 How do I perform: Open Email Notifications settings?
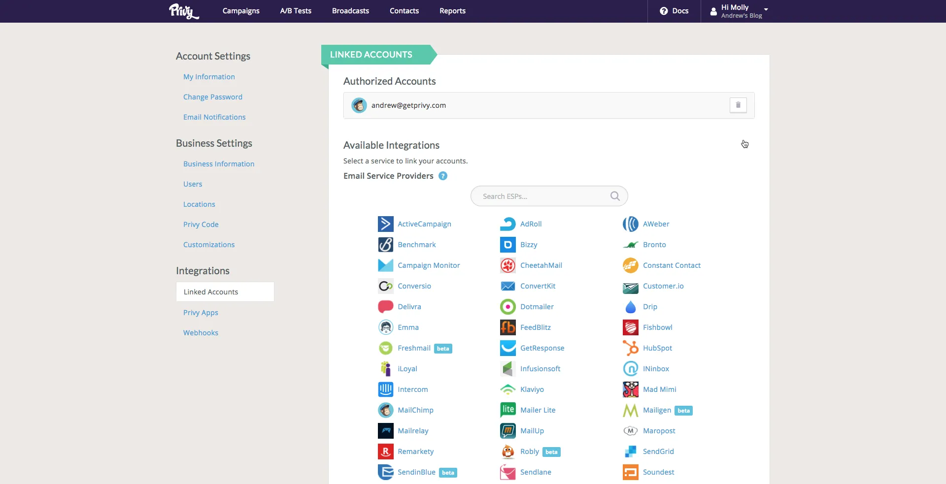coord(214,117)
